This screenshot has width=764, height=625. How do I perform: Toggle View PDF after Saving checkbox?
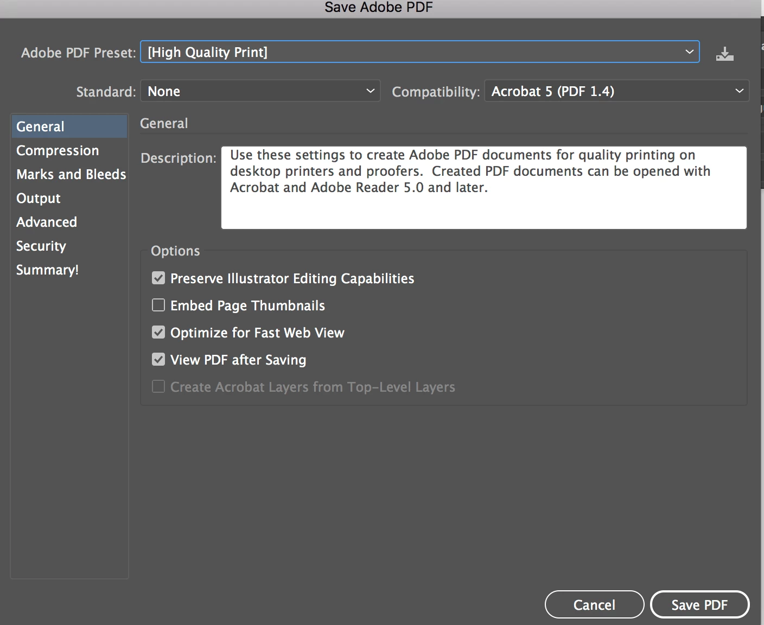click(x=158, y=360)
